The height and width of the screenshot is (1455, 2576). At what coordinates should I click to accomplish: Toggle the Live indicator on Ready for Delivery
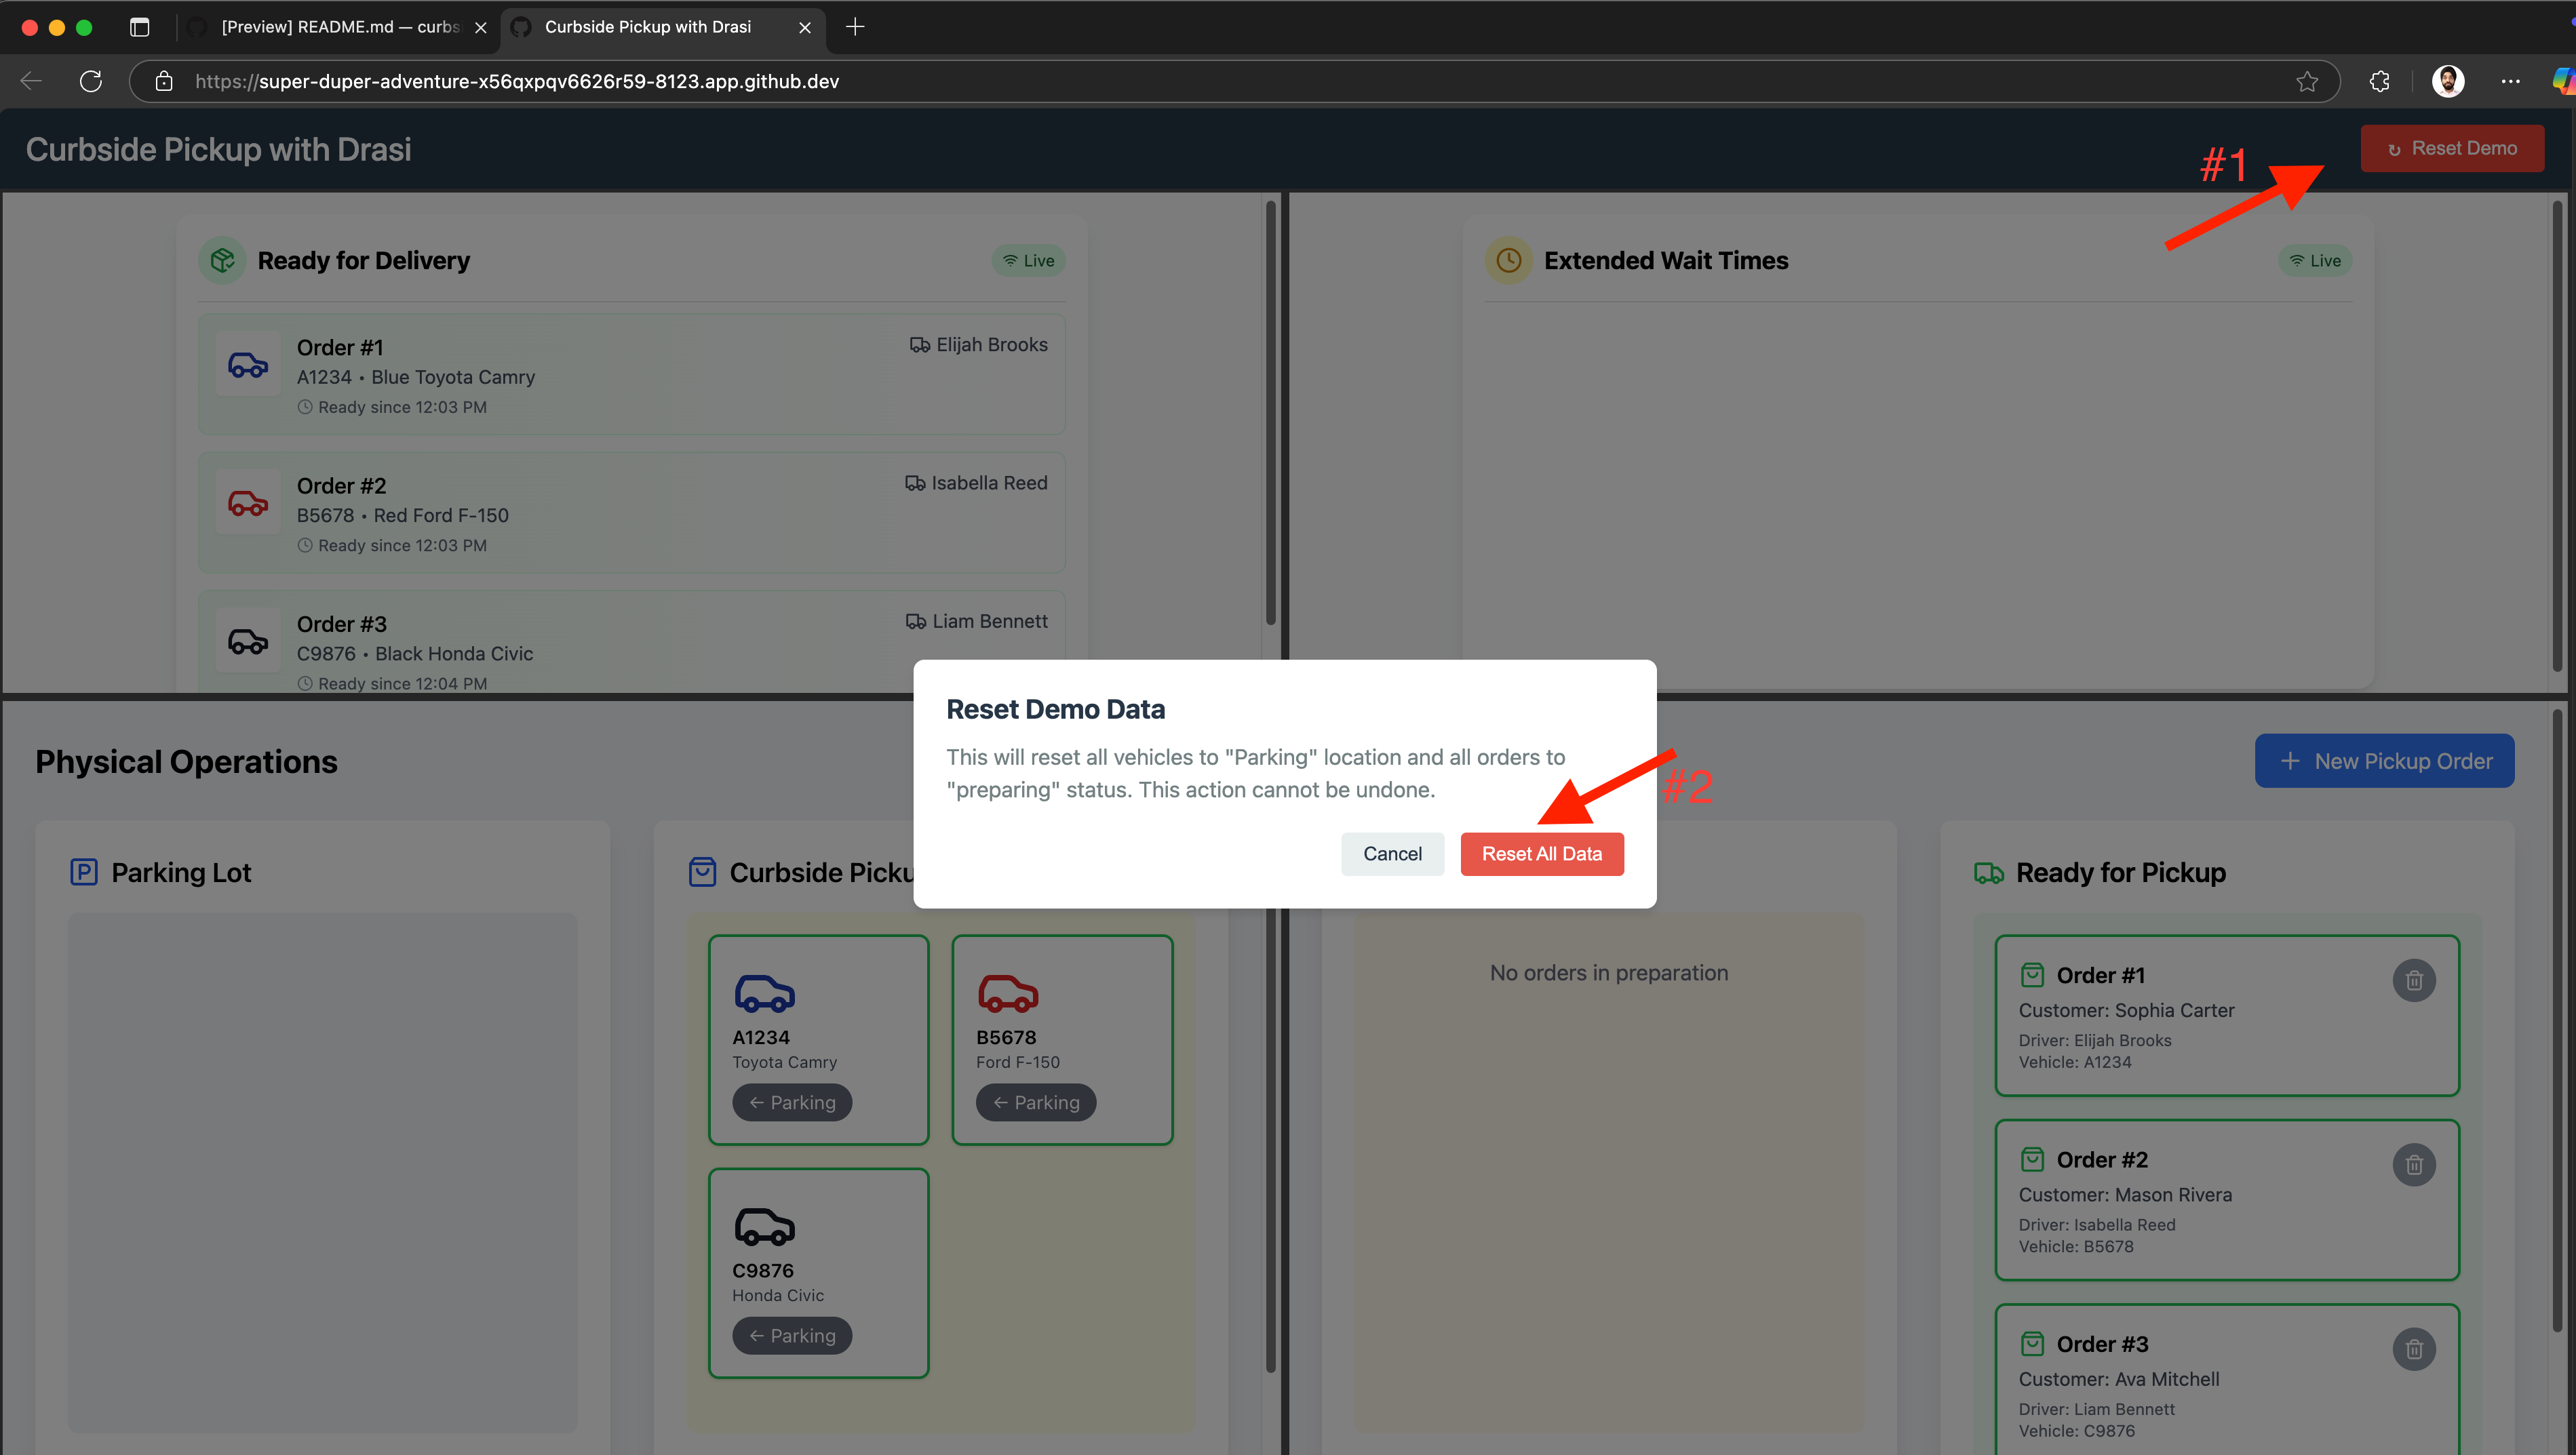(x=1028, y=260)
